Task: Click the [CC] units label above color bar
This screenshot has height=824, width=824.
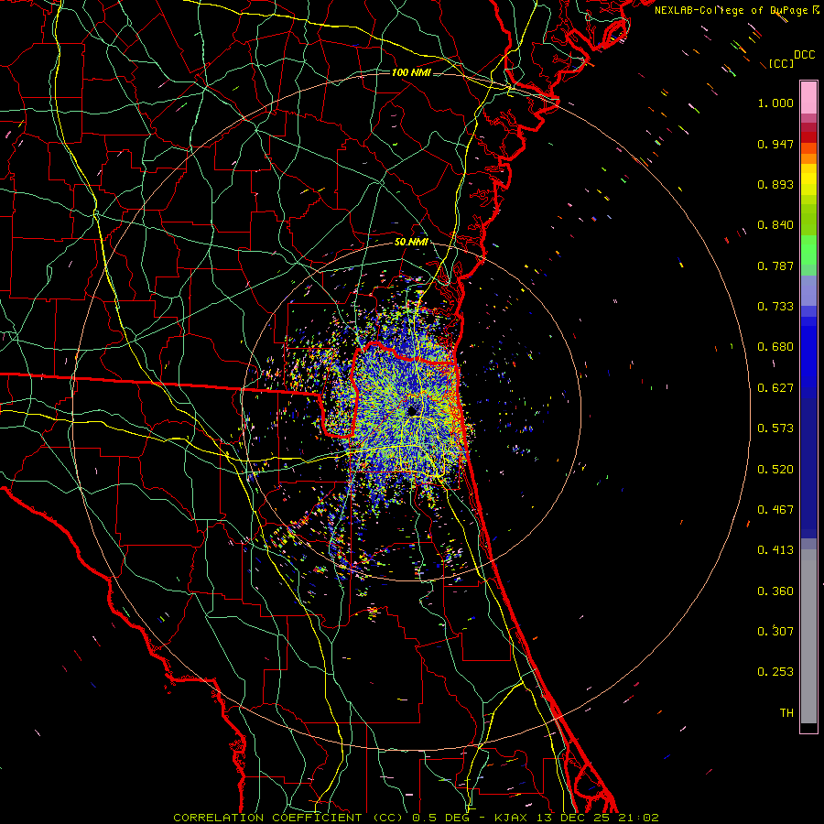Action: (781, 63)
